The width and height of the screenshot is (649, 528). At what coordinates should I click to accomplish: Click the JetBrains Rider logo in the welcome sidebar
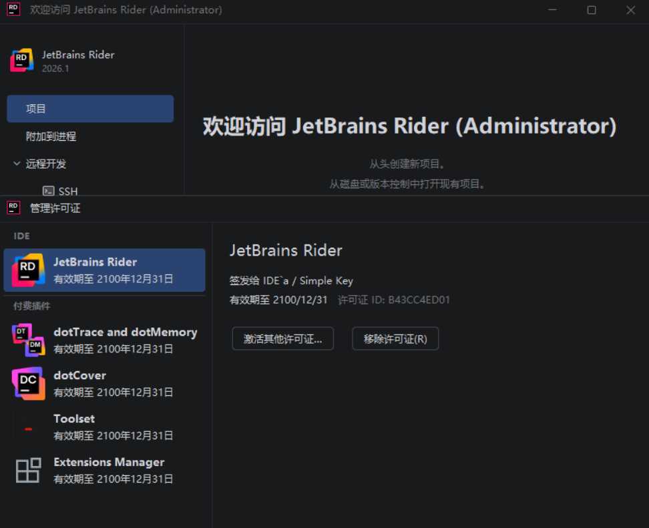[x=21, y=59]
